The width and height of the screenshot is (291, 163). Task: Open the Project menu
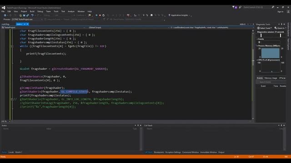tap(24, 11)
